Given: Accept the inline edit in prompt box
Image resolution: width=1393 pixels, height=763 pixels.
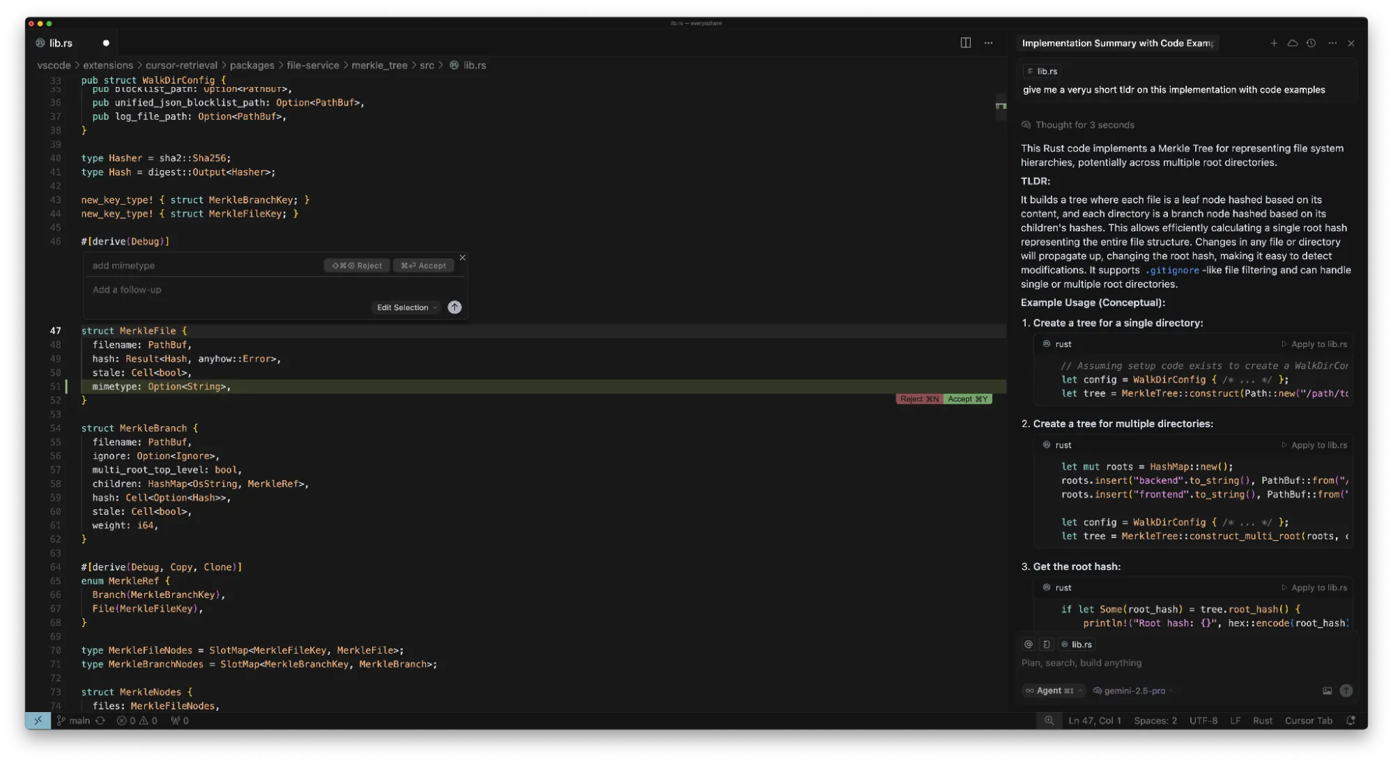Looking at the screenshot, I should (x=423, y=265).
